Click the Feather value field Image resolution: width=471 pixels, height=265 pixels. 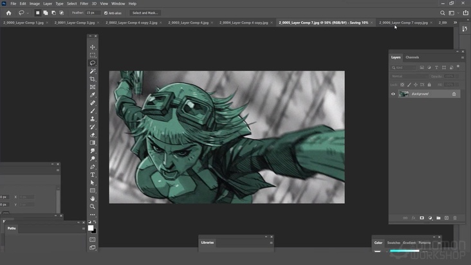click(93, 13)
